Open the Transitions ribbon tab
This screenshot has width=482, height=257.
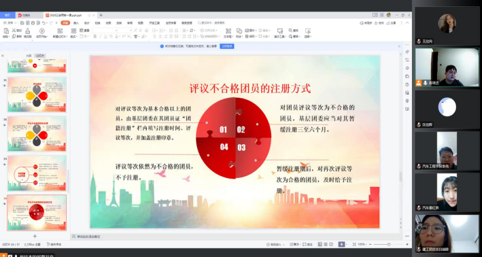click(97, 23)
